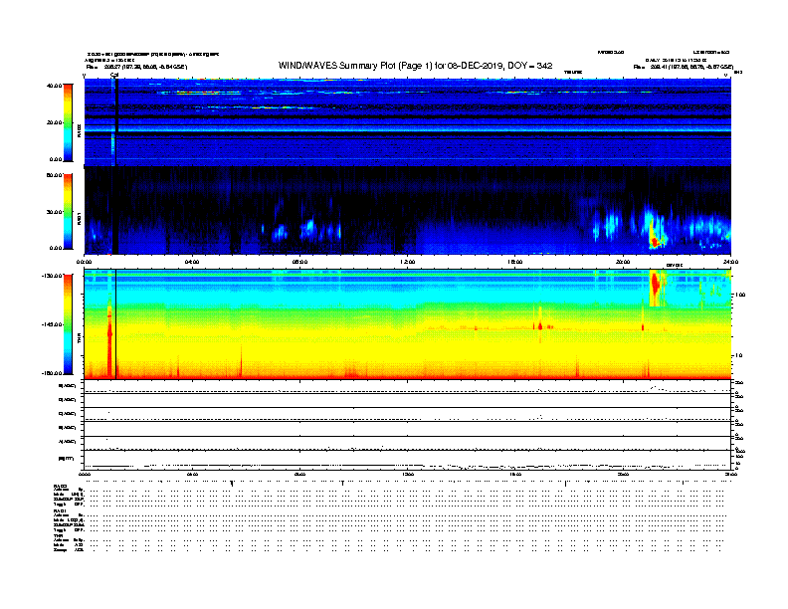Click the RAD1 vertical axis label

tap(79, 218)
